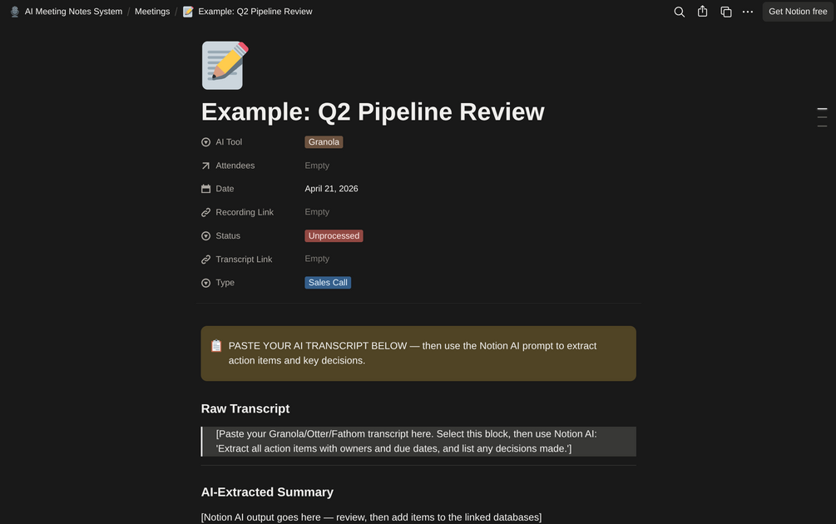Open the Unprocessed status select tag
Viewport: 836px width, 524px height.
point(334,235)
